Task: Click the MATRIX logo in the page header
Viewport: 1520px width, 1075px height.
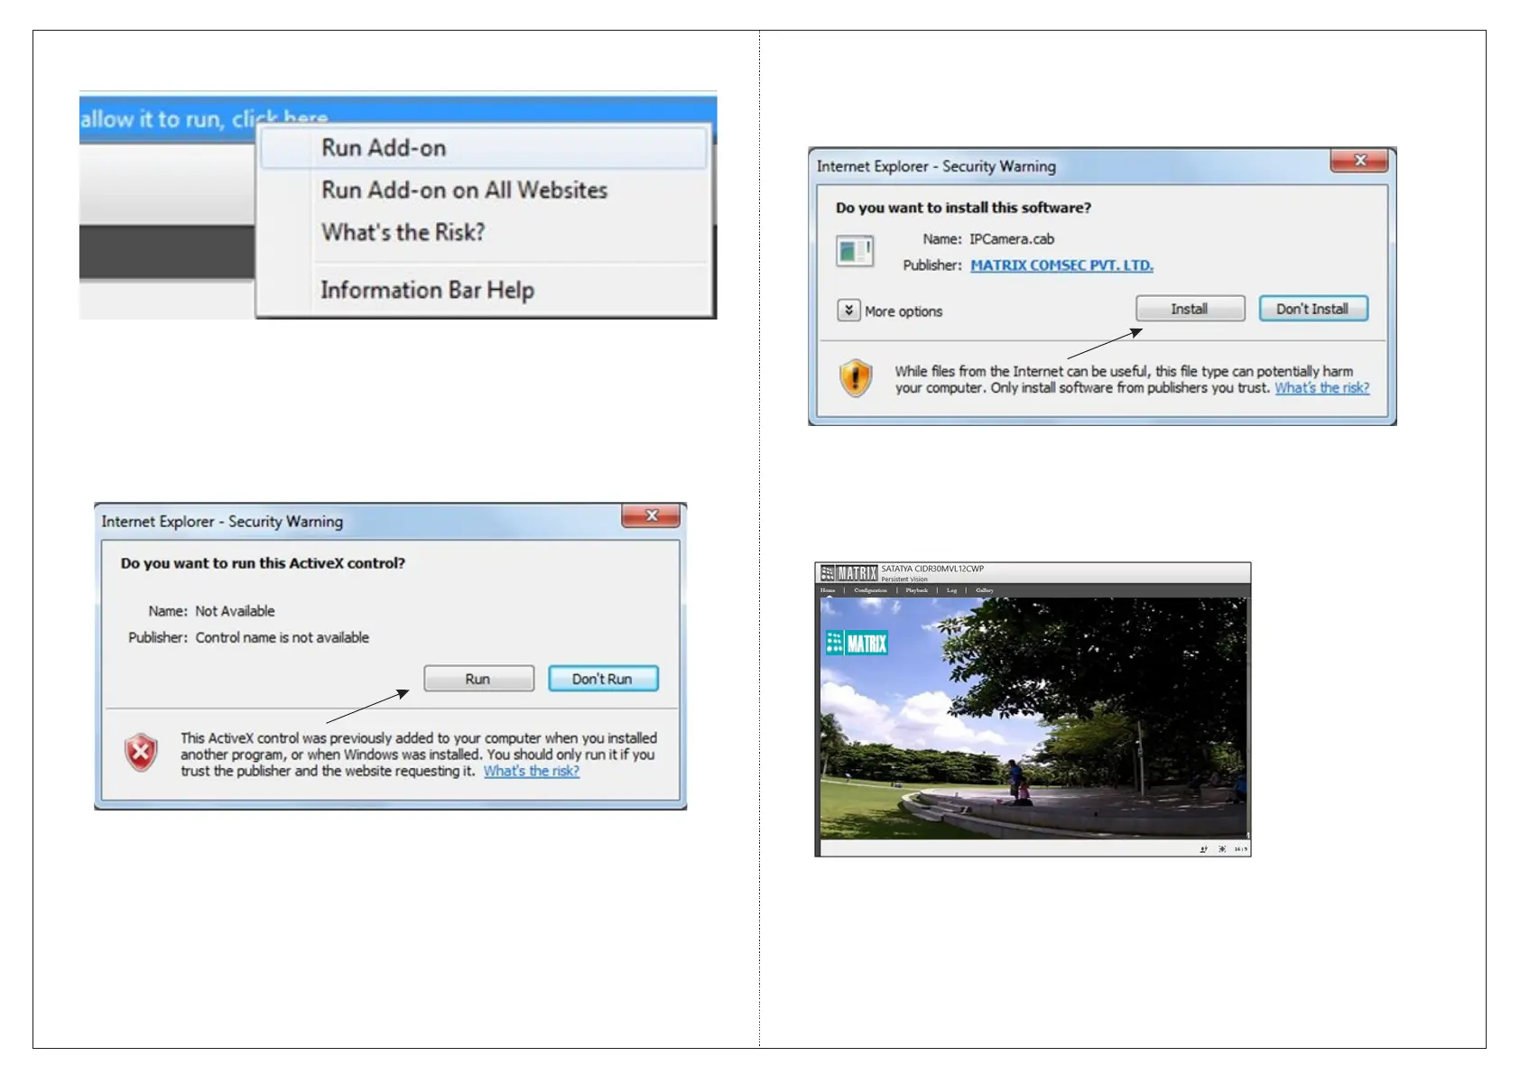Action: 848,573
